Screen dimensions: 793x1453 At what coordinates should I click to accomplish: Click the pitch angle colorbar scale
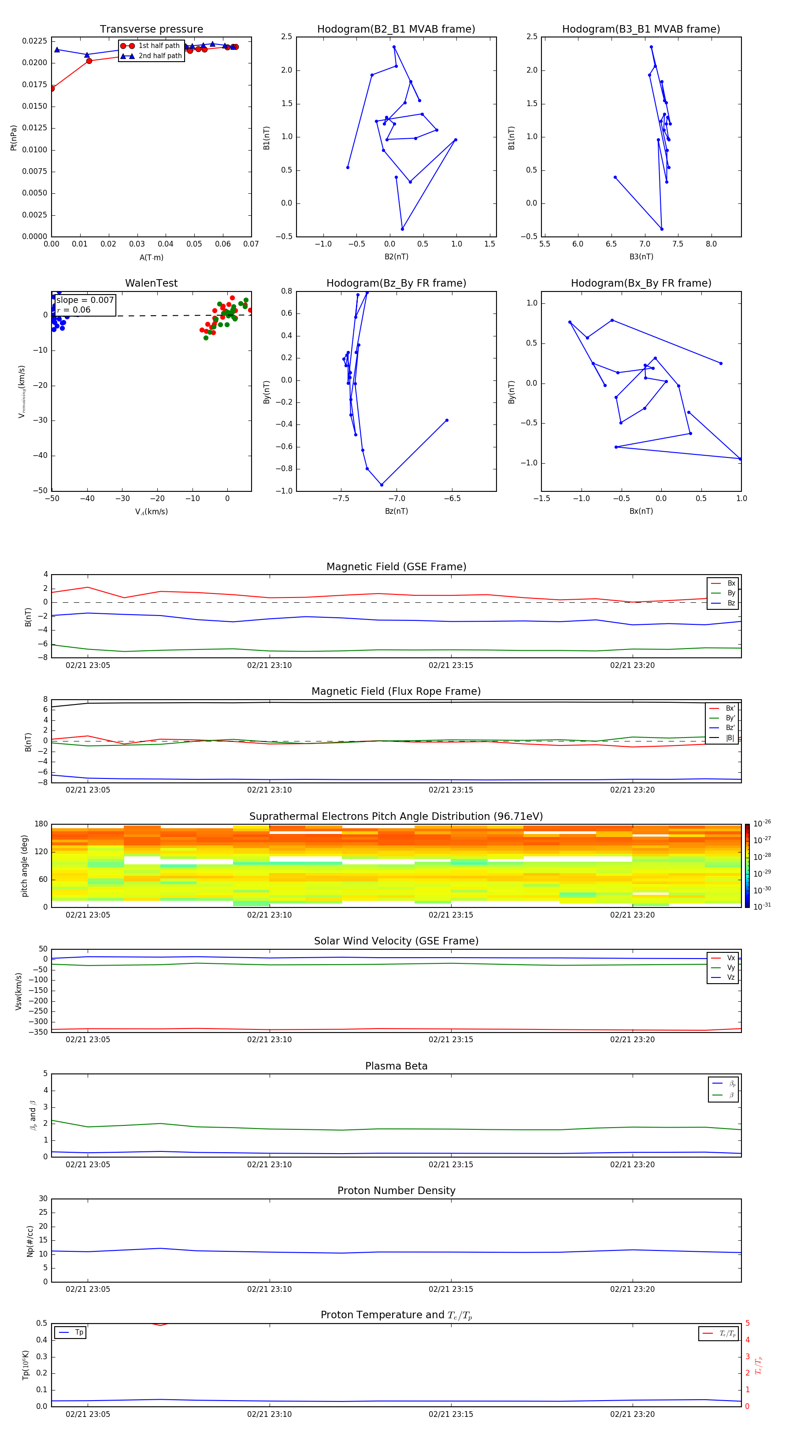(x=747, y=865)
